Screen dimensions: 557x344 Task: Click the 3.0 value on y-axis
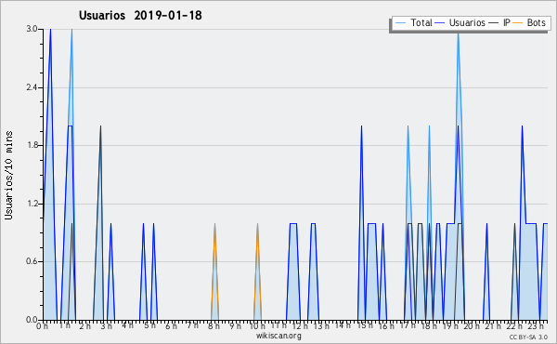[x=32, y=29]
